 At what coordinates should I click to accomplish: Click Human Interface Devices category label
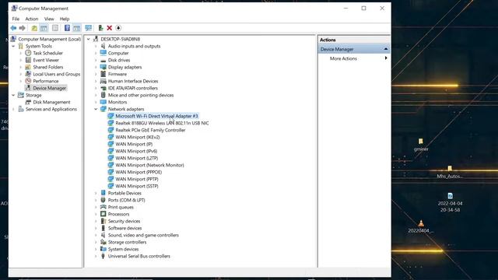[133, 81]
